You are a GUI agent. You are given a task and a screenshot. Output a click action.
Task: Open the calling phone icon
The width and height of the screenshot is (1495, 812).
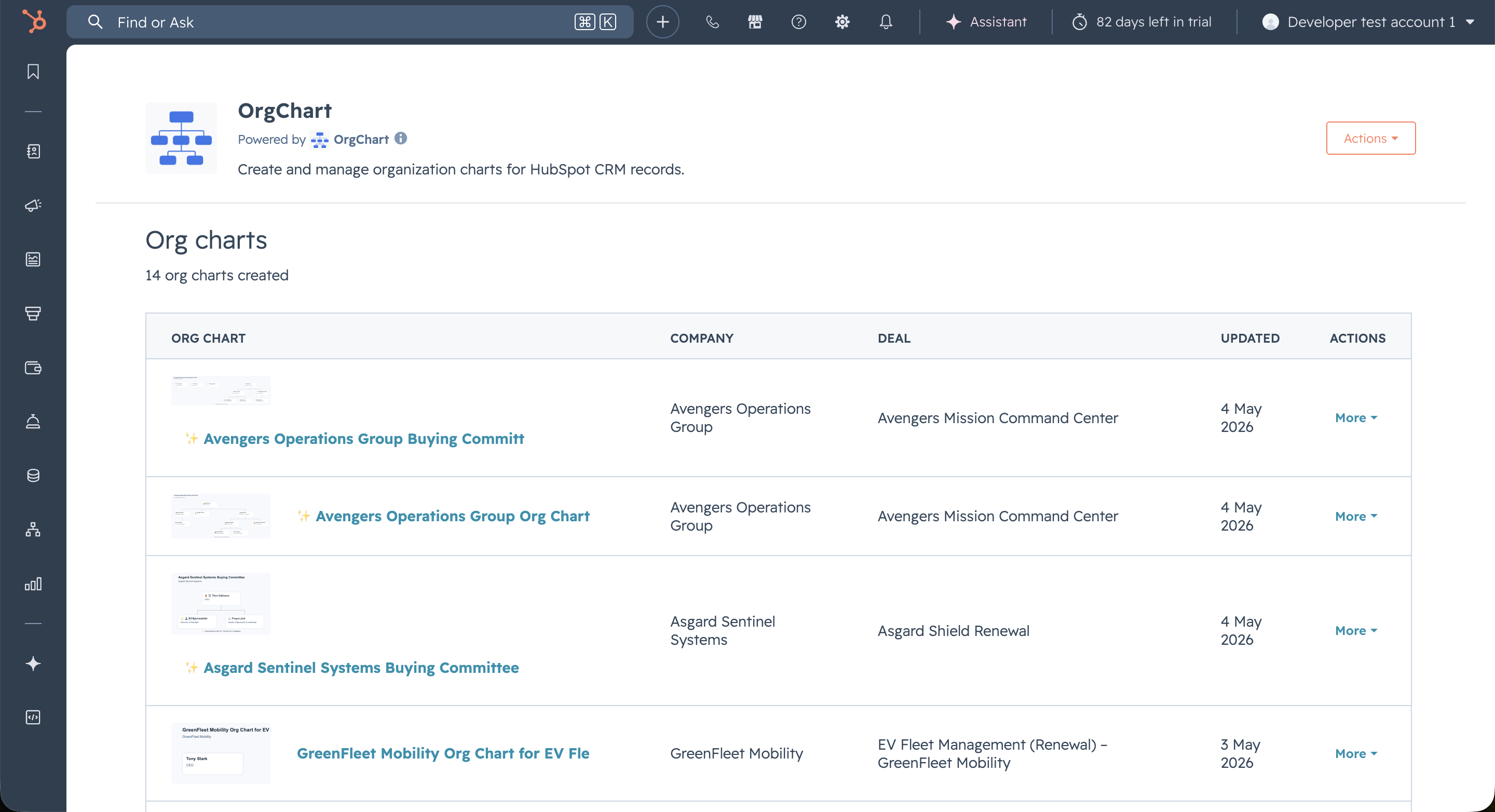pos(712,22)
